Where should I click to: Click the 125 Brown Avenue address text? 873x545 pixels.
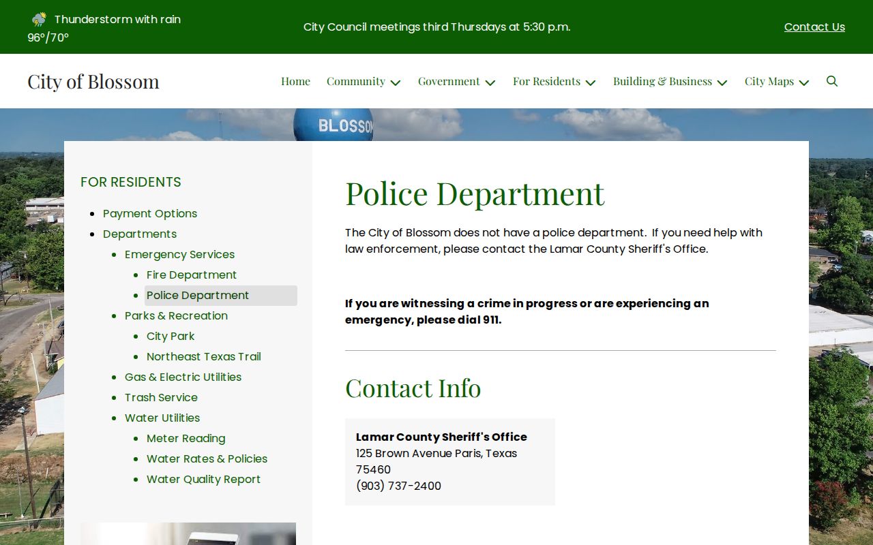click(436, 461)
